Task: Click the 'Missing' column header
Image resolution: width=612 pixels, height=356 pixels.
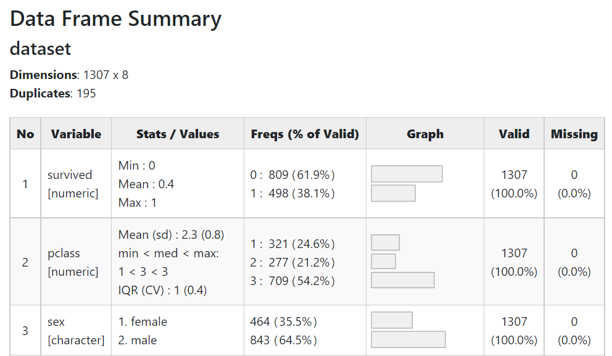Action: tap(574, 134)
